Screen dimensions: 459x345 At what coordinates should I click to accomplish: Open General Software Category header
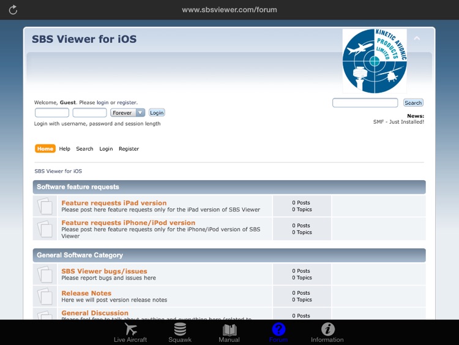point(80,255)
